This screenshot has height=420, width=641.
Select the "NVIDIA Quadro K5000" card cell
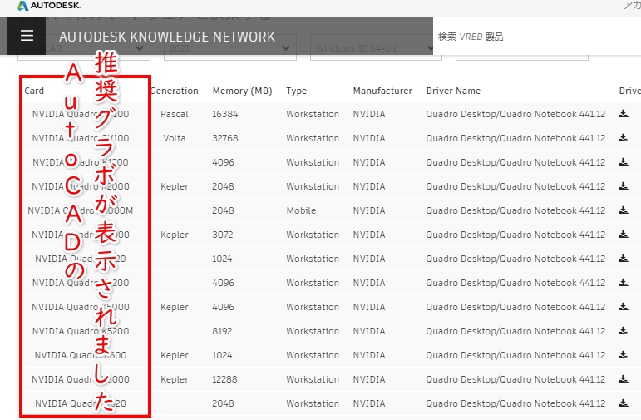(81, 307)
